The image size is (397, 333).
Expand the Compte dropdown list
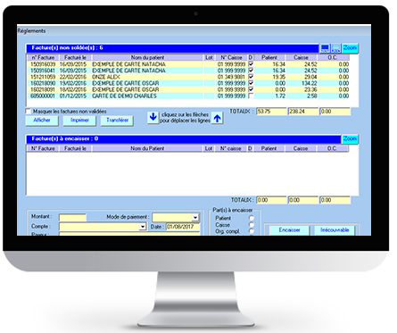(143, 227)
